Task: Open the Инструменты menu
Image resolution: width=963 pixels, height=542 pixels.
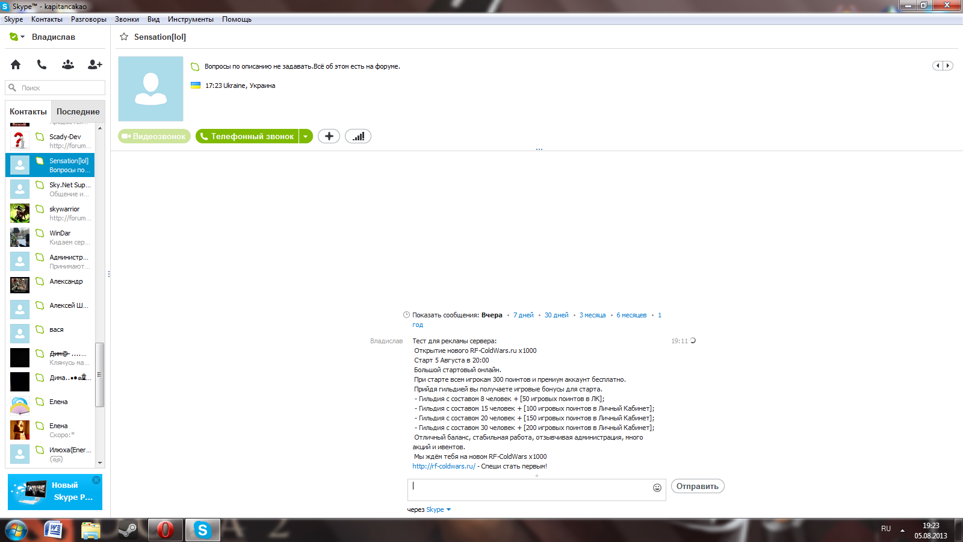Action: coord(191,19)
